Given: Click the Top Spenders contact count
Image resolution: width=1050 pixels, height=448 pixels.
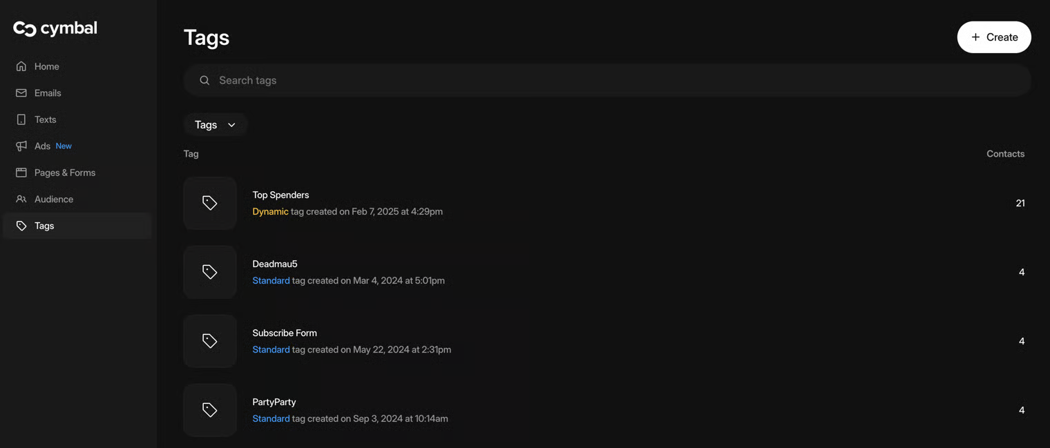Looking at the screenshot, I should (1020, 203).
